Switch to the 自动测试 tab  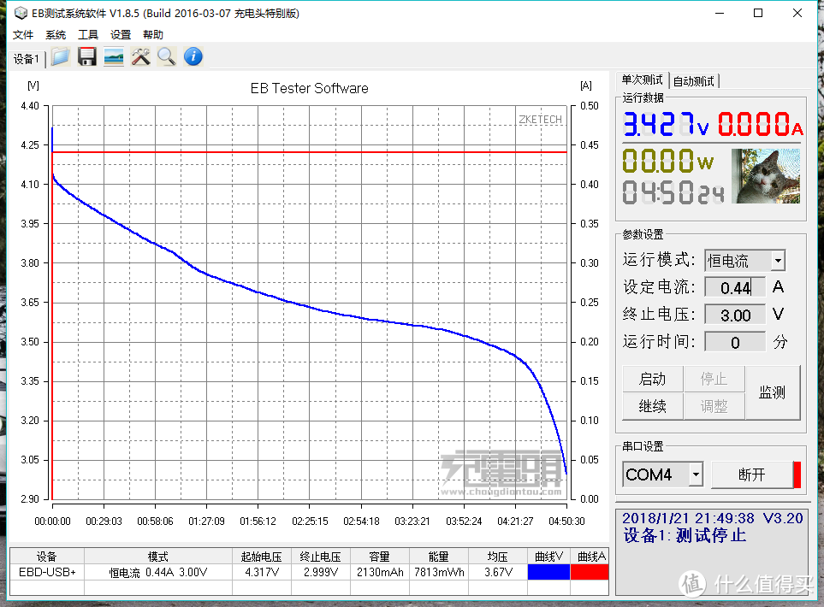(x=694, y=81)
